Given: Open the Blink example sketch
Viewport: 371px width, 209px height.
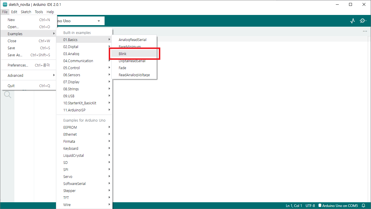Looking at the screenshot, I should (x=134, y=54).
